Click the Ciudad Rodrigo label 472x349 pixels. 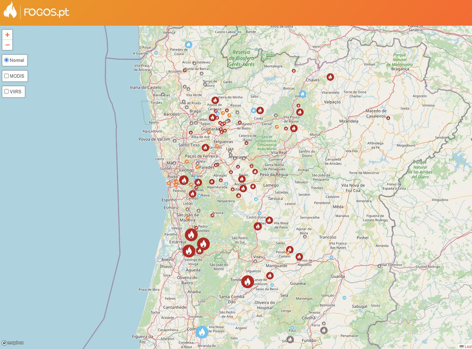(428, 267)
